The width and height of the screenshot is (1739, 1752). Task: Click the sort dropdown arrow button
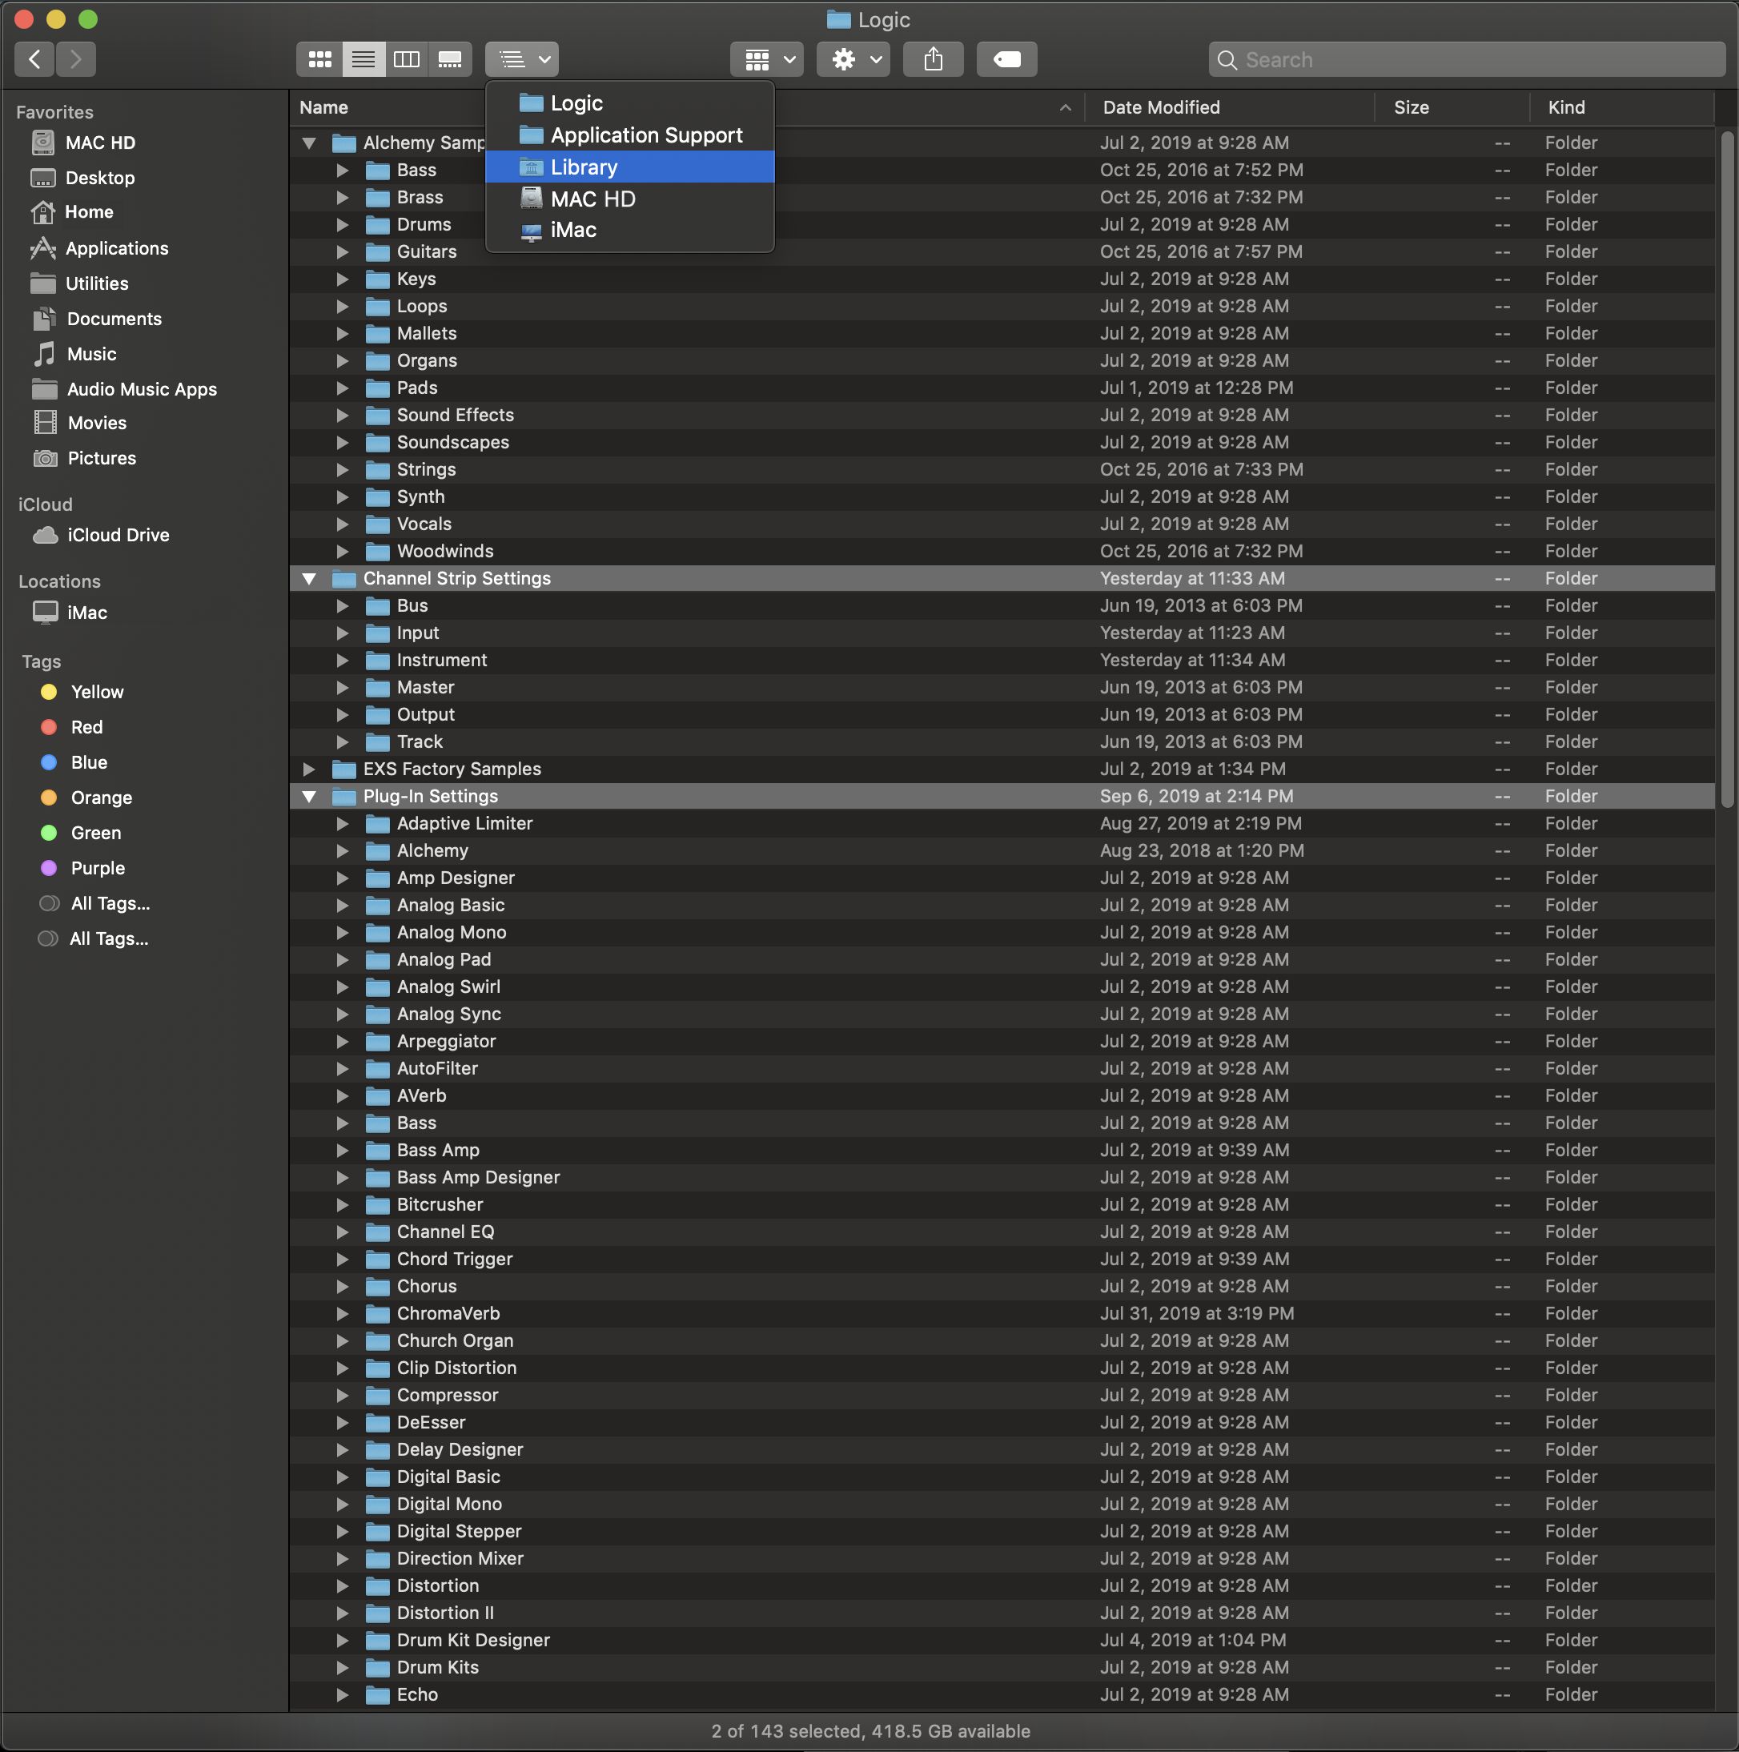546,59
